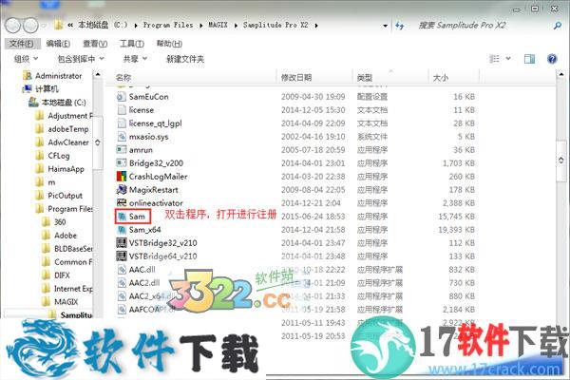Screen dimensions: 570x380
Task: Open the help question mark icon
Action: 552,59
